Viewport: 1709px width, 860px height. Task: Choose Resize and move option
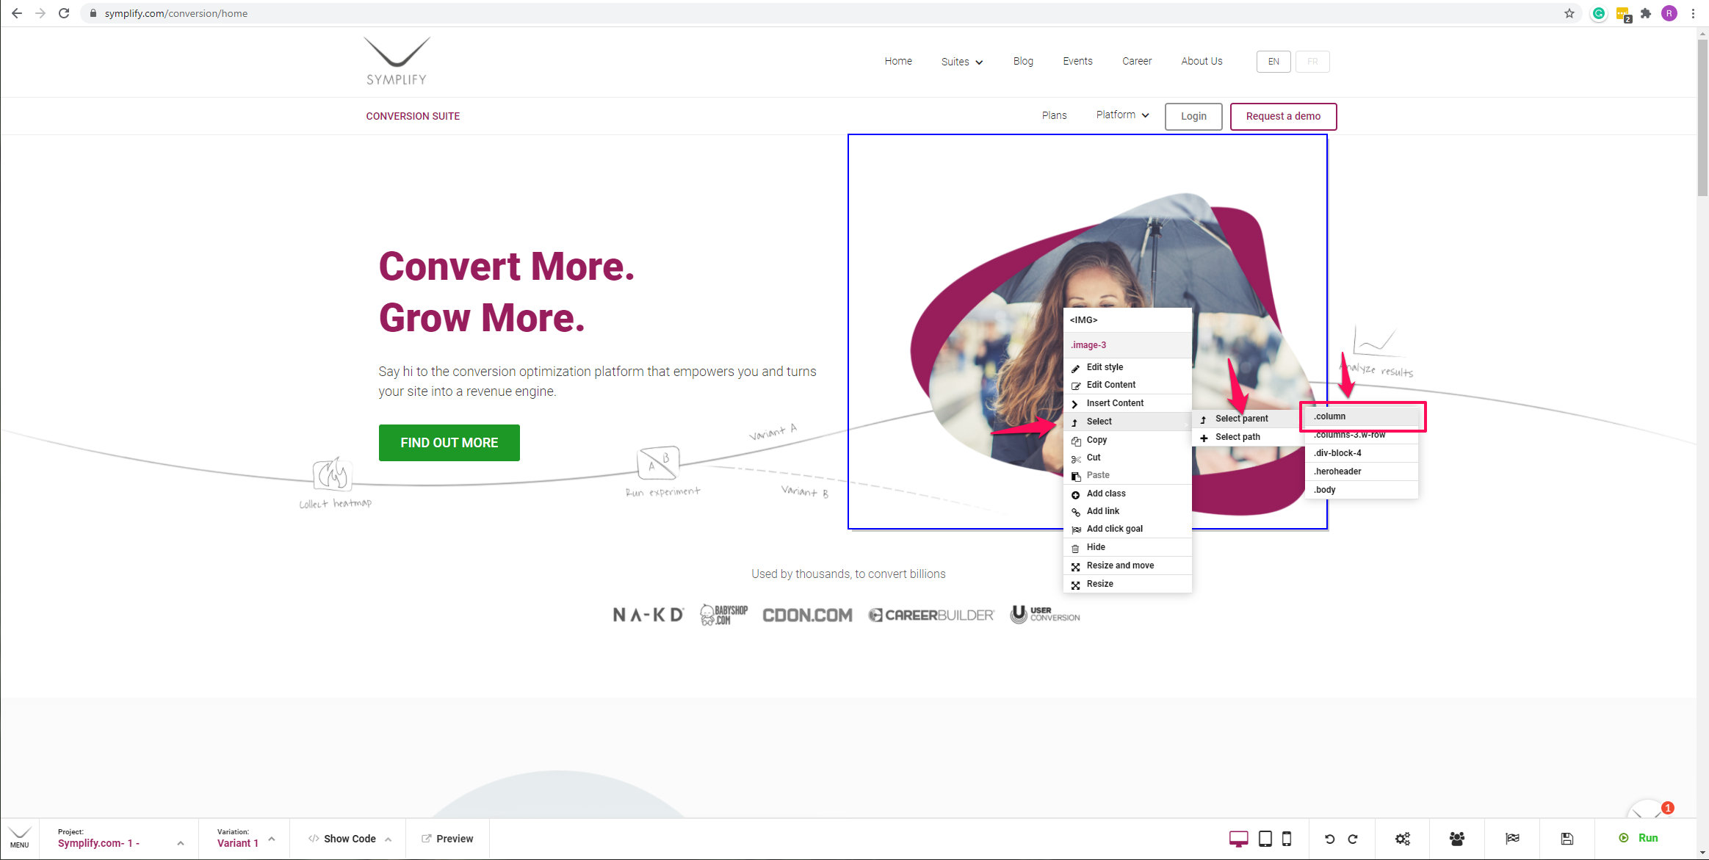[1127, 565]
